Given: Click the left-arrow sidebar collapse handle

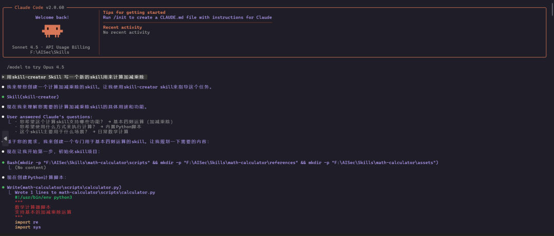Looking at the screenshot, I should click(x=5, y=138).
